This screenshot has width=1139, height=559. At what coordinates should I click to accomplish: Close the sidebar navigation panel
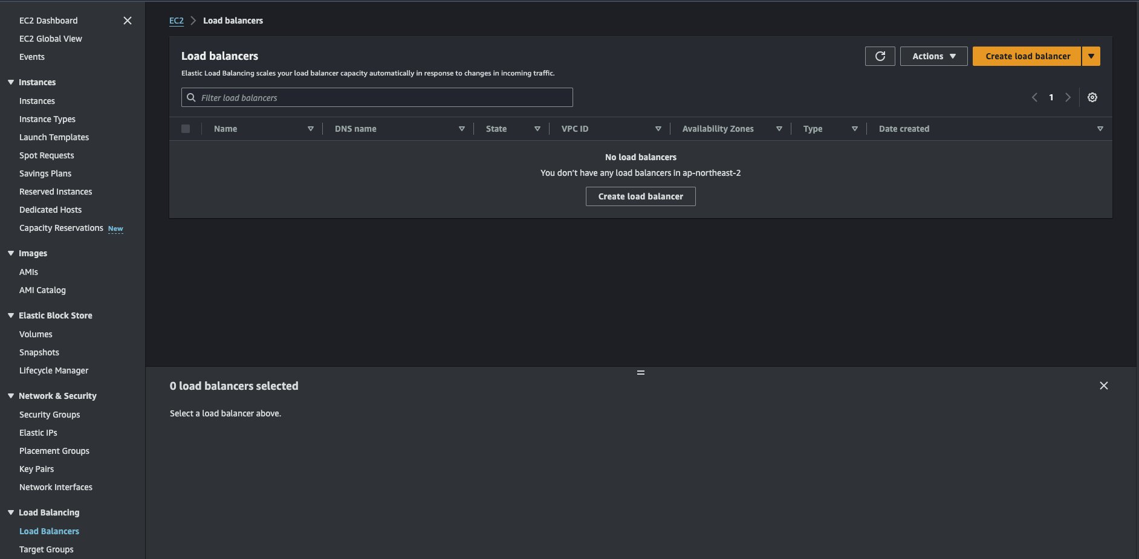[128, 21]
